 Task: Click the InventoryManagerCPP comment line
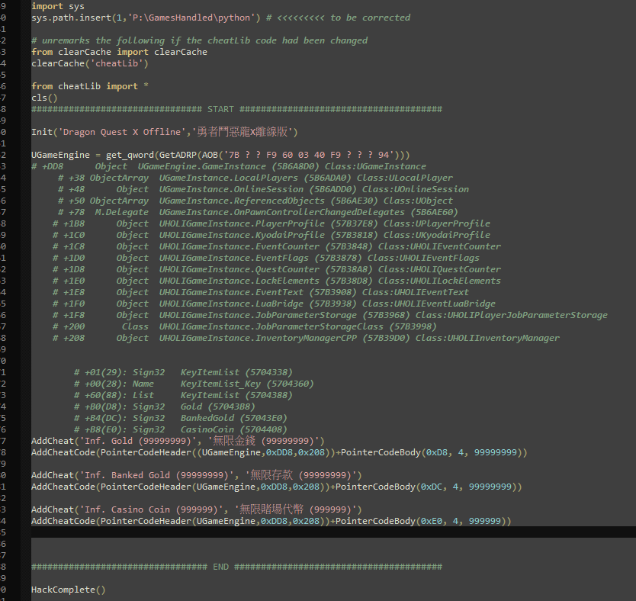tap(306, 338)
